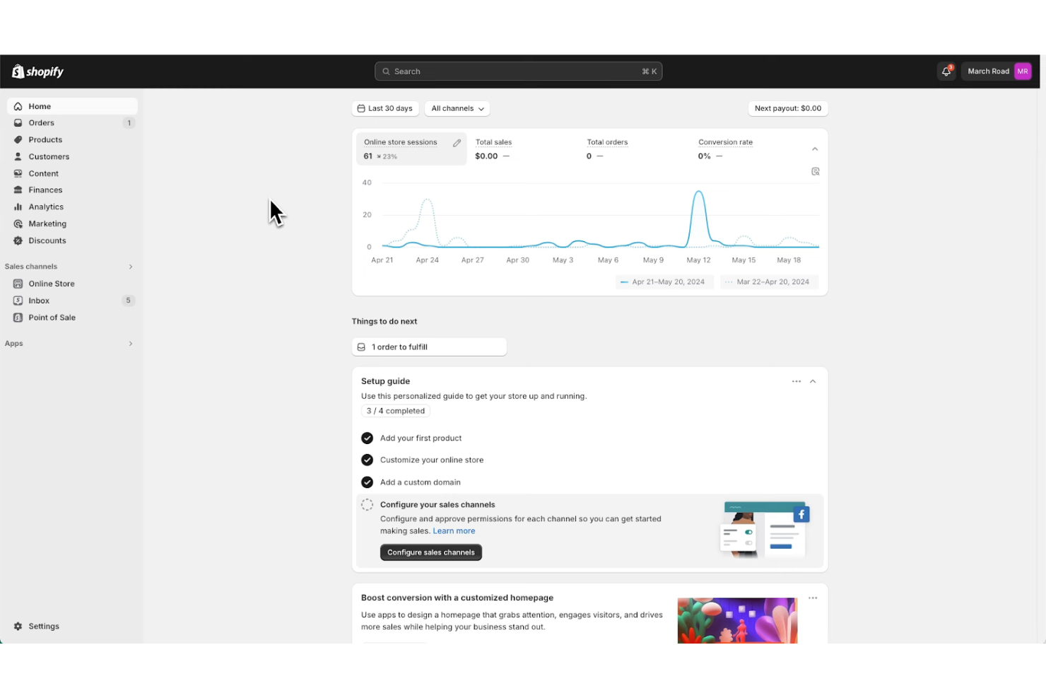Toggle the Apr 21–May 20 data series legend
This screenshot has height=698, width=1046.
663,281
